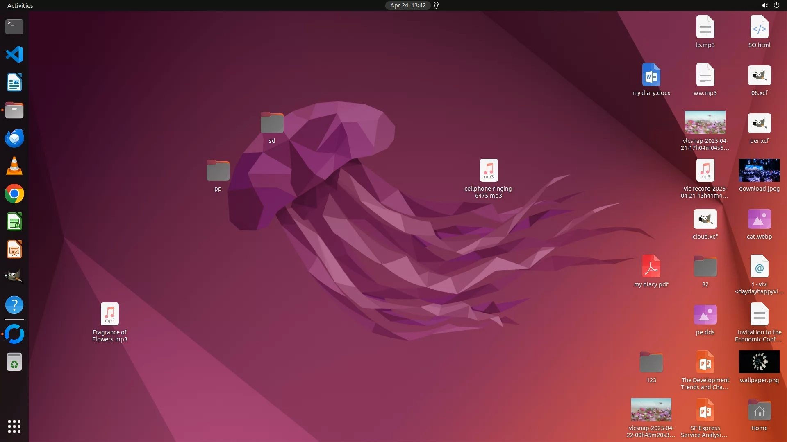Viewport: 787px width, 442px height.
Task: Open system menu via power icon
Action: pos(776,5)
